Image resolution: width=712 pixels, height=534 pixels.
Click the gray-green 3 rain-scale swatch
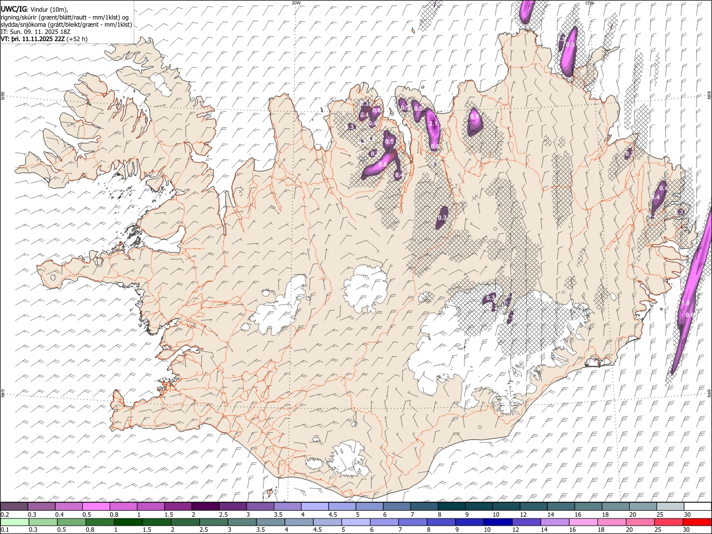pos(241,522)
